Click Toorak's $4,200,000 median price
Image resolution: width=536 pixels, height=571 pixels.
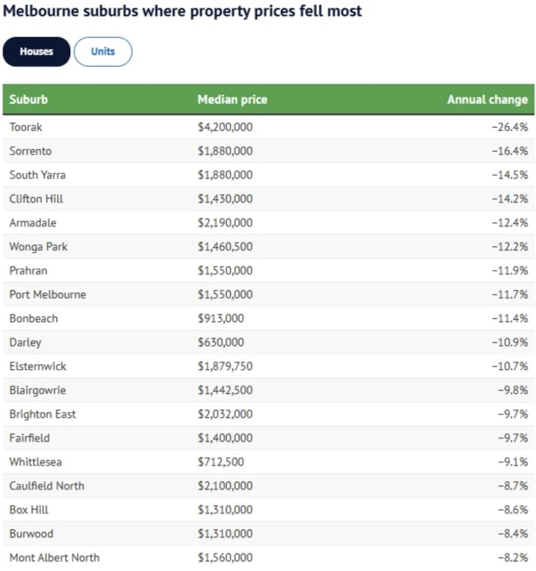click(225, 127)
